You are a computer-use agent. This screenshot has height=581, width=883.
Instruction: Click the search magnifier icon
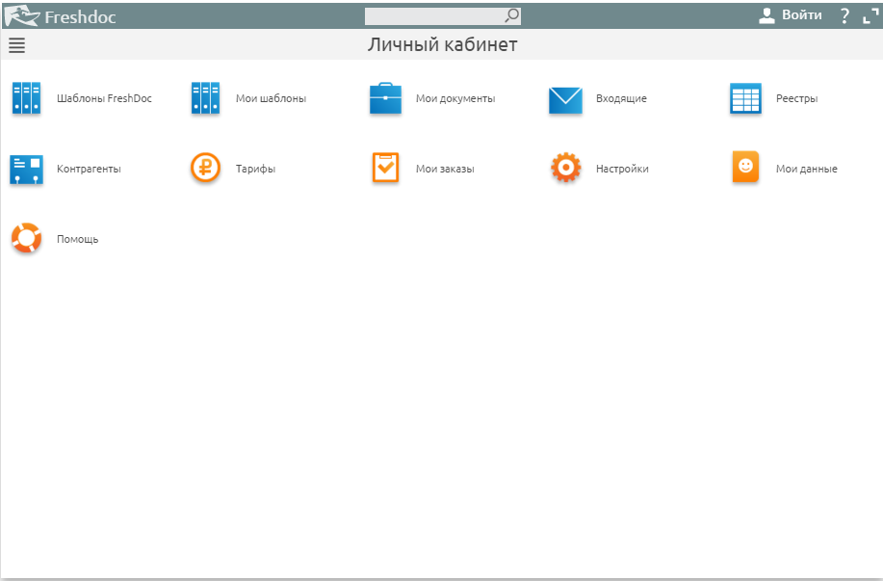pos(512,15)
